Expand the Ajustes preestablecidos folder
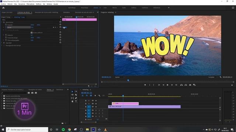 [x=2, y=96]
